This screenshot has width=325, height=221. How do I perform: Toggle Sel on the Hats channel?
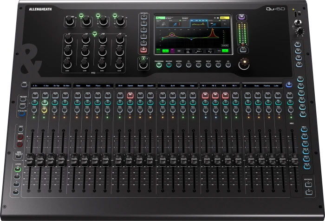point(78,103)
